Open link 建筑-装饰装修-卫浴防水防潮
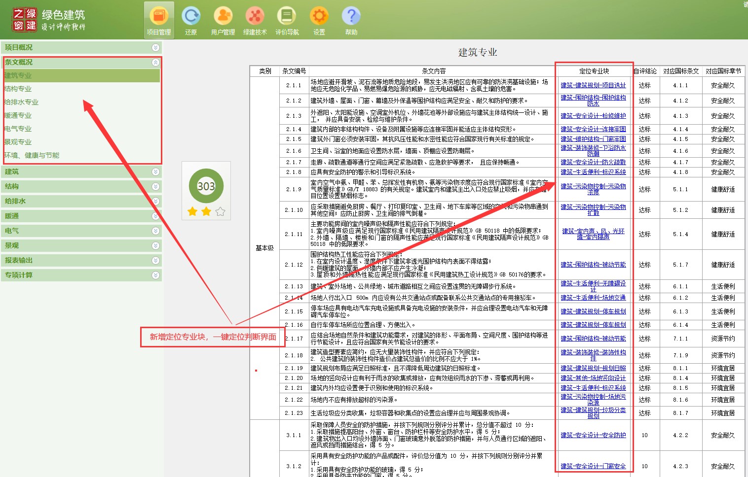The image size is (748, 477). (593, 151)
